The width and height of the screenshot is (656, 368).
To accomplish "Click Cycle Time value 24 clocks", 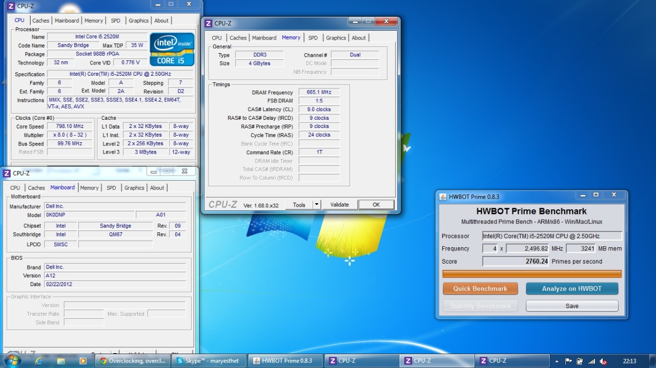I will (x=319, y=135).
